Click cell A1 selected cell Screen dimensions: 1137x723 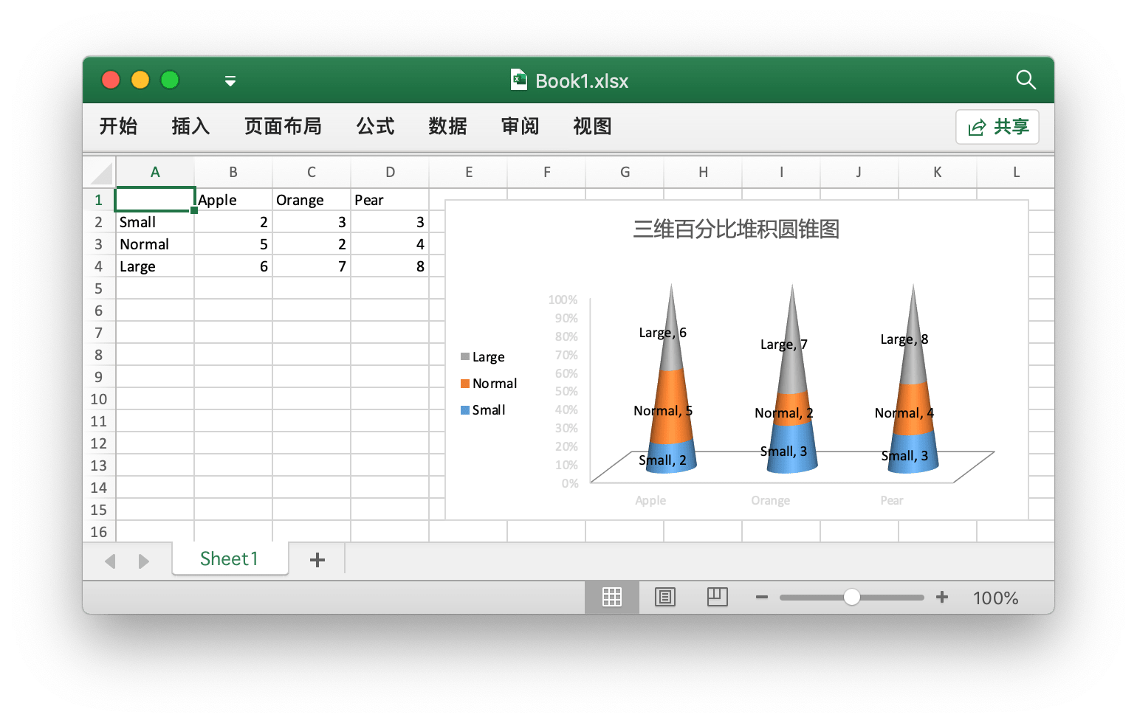tap(155, 200)
